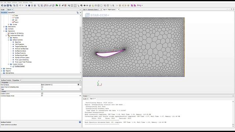Click the Load Simulation folder icon

(5, 5)
